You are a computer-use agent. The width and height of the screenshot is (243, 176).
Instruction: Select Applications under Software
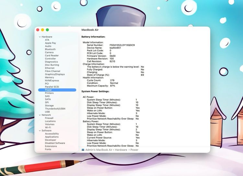pyautogui.click(x=52, y=137)
